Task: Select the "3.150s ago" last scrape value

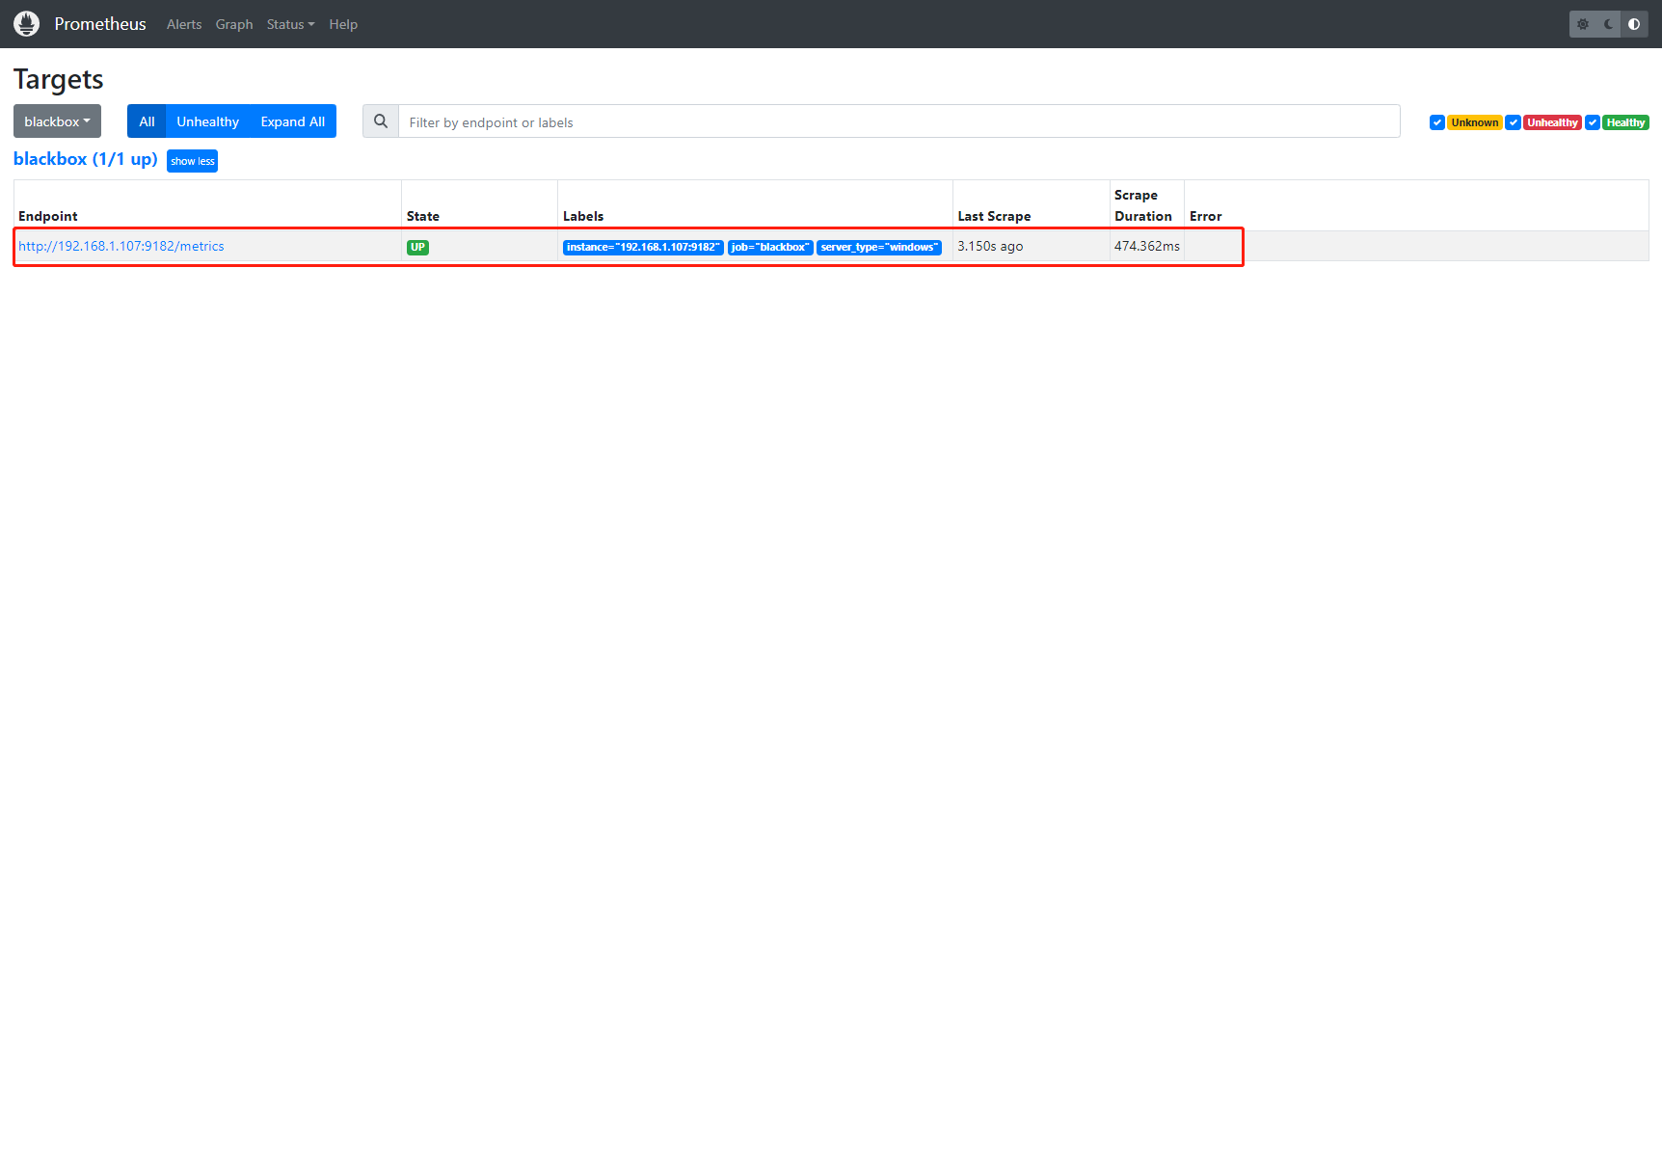Action: pos(990,246)
